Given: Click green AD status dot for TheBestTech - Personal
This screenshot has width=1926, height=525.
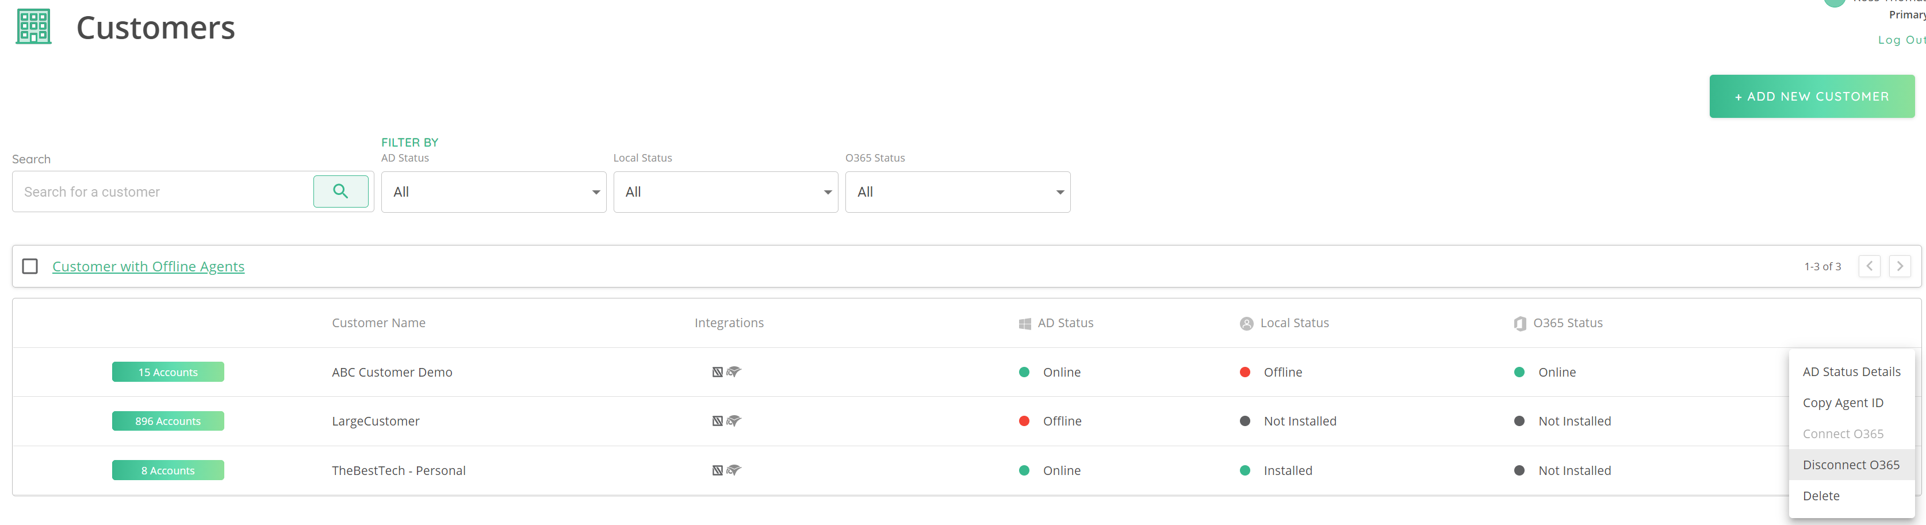Looking at the screenshot, I should 1024,470.
